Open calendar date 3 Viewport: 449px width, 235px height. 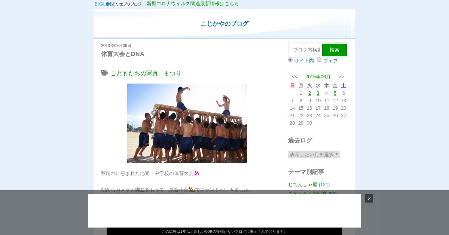point(318,93)
